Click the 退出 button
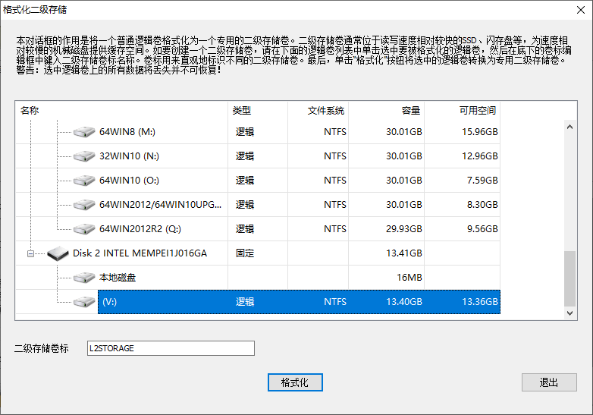This screenshot has height=415, width=593. click(549, 382)
